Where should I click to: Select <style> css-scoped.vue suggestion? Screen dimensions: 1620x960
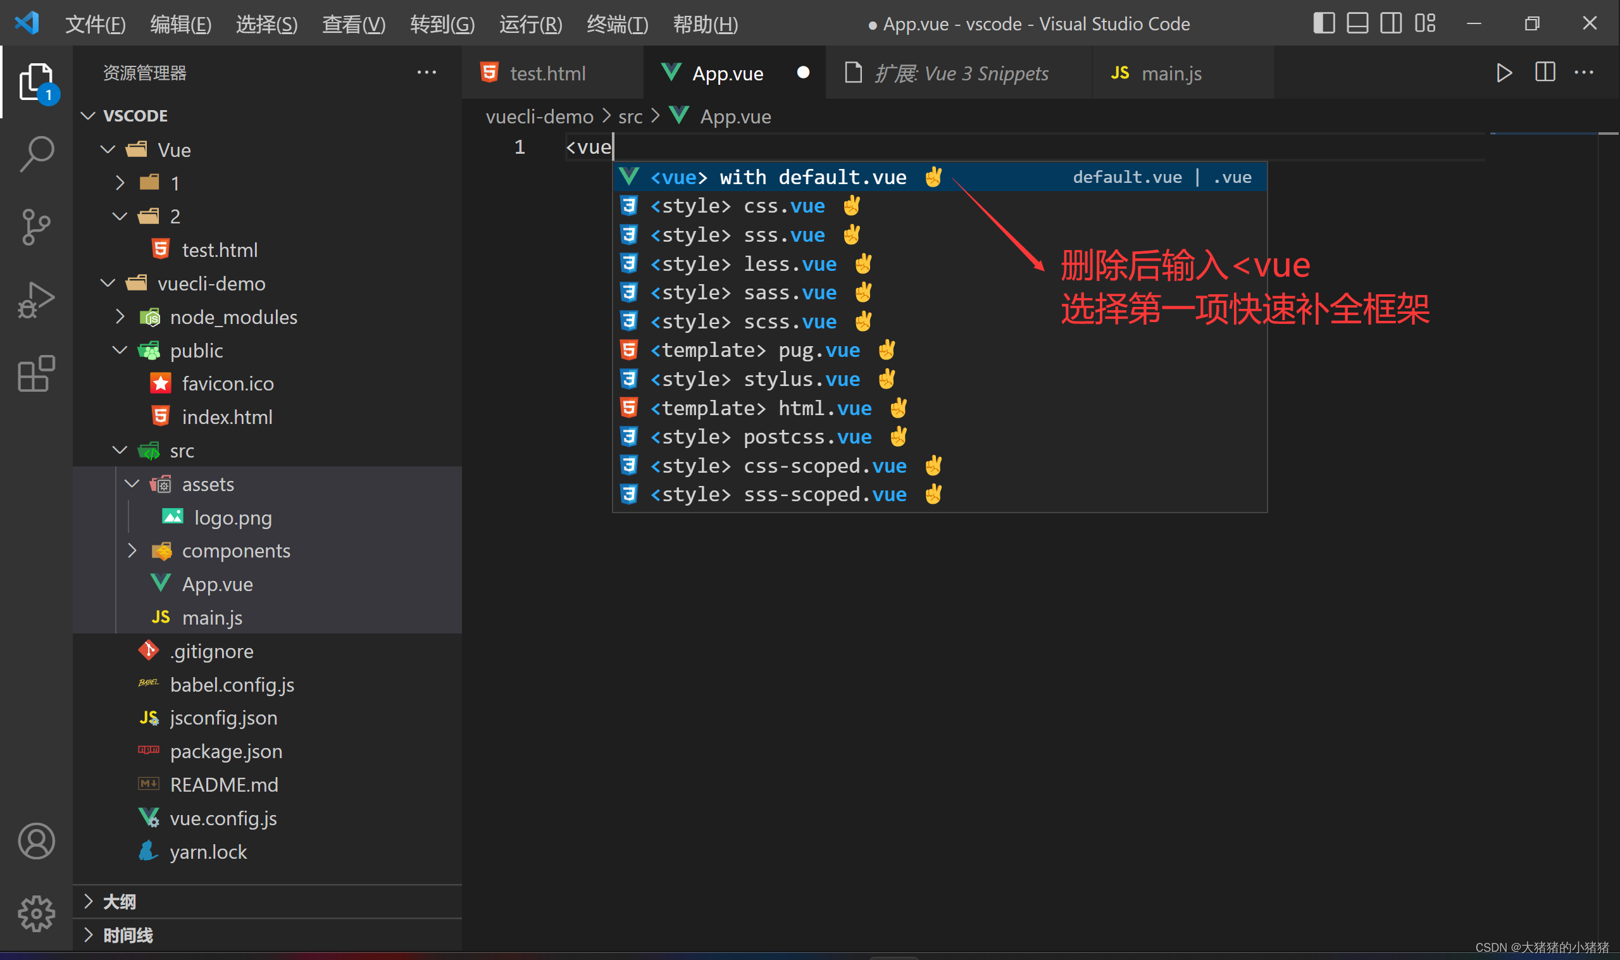click(x=939, y=465)
